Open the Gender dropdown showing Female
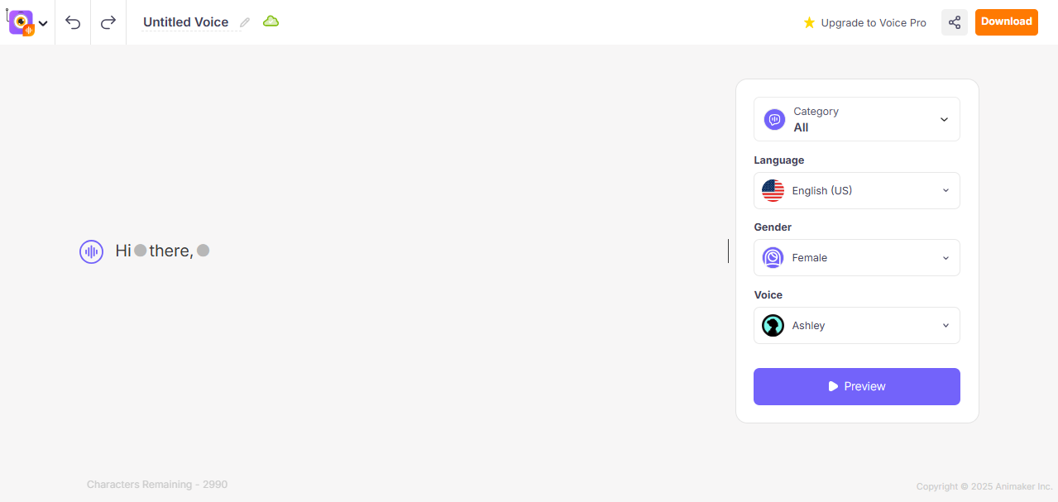Screen dimensions: 1058x502 pyautogui.click(x=856, y=258)
